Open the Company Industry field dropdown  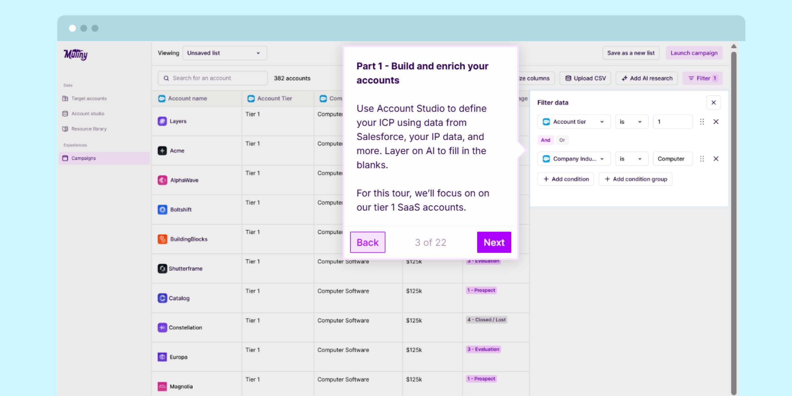(574, 159)
